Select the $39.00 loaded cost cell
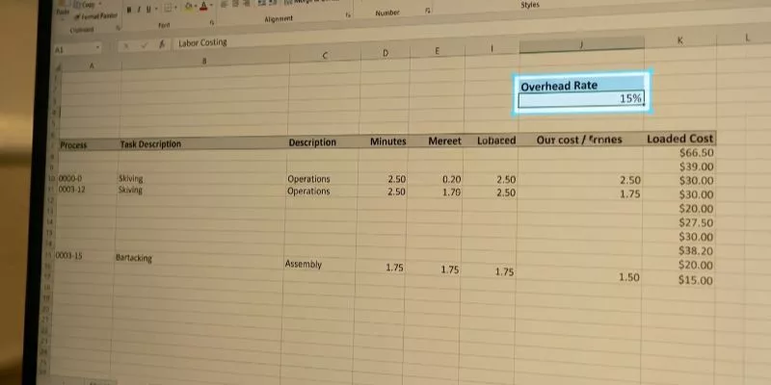Screen dimensions: 771x385 pyautogui.click(x=679, y=167)
